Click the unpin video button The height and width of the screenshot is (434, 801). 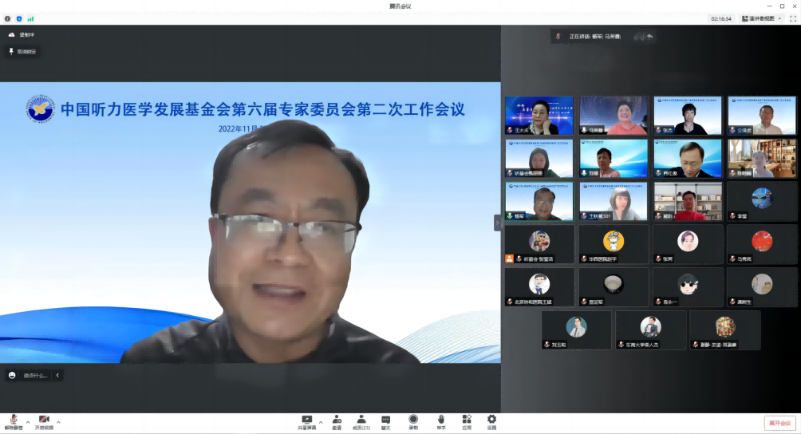pyautogui.click(x=22, y=51)
